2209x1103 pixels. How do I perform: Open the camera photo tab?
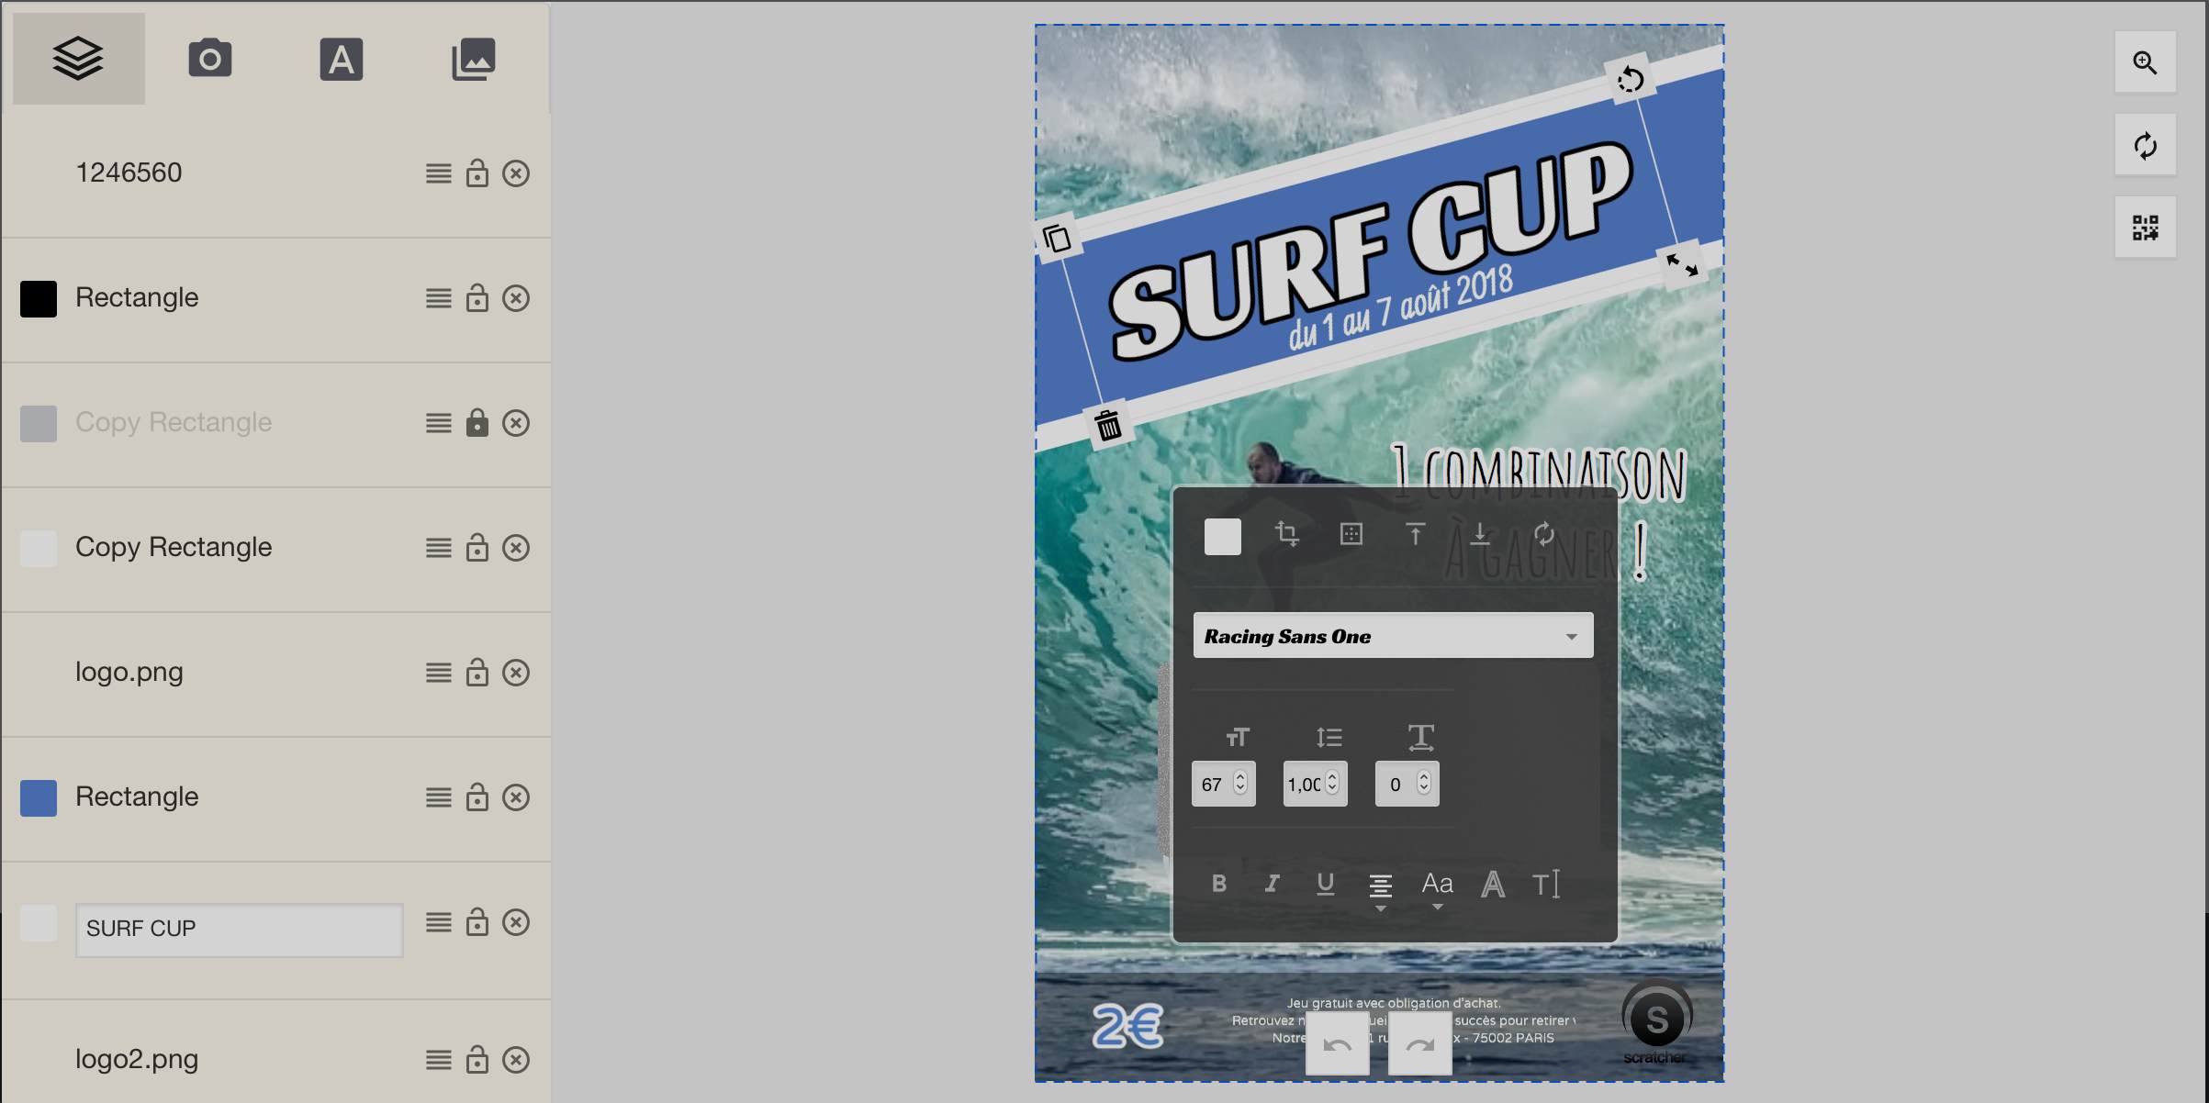pos(210,60)
